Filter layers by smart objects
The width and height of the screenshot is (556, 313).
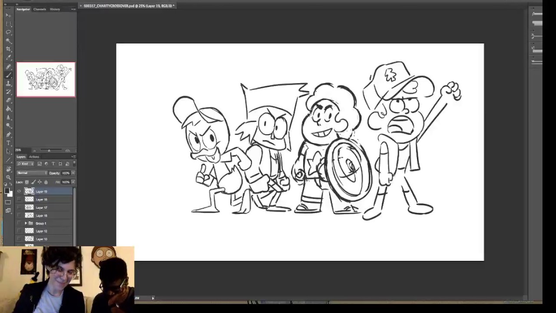(66, 164)
